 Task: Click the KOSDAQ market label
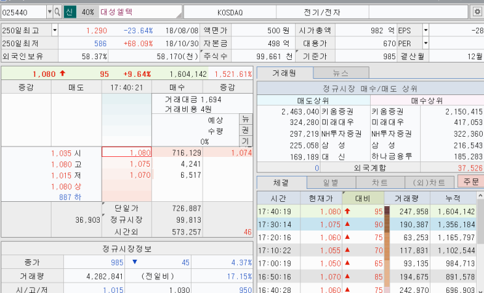pos(230,12)
